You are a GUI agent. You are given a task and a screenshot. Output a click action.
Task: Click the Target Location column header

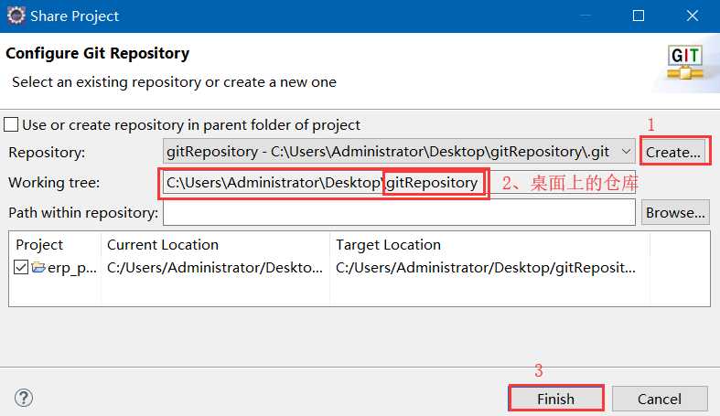coord(388,244)
